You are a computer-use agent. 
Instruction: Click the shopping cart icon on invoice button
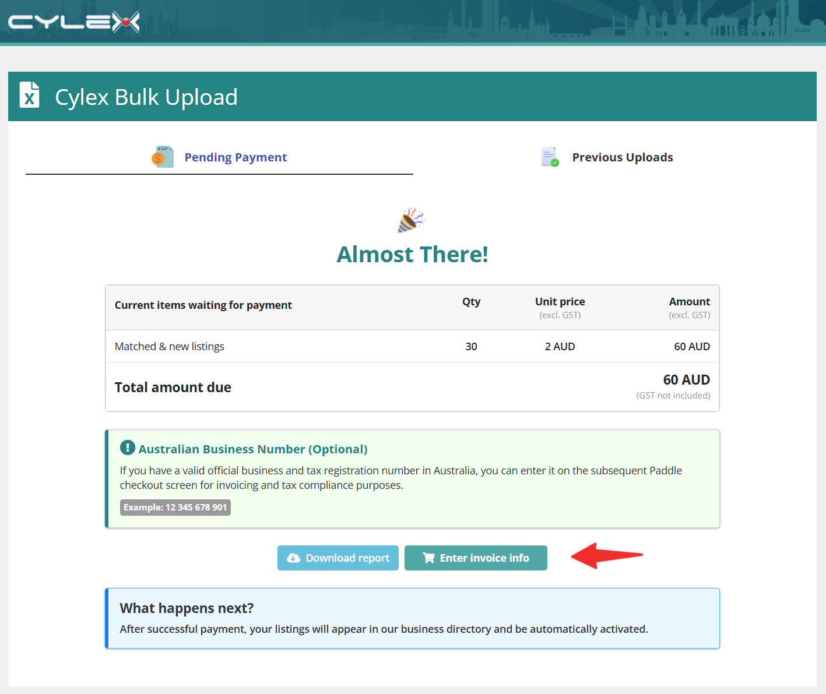click(428, 558)
